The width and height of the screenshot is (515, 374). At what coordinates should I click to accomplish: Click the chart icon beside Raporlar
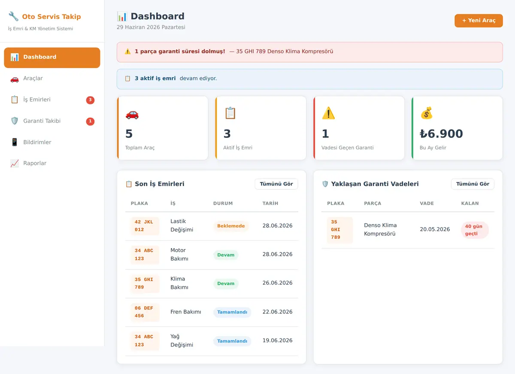coord(15,163)
